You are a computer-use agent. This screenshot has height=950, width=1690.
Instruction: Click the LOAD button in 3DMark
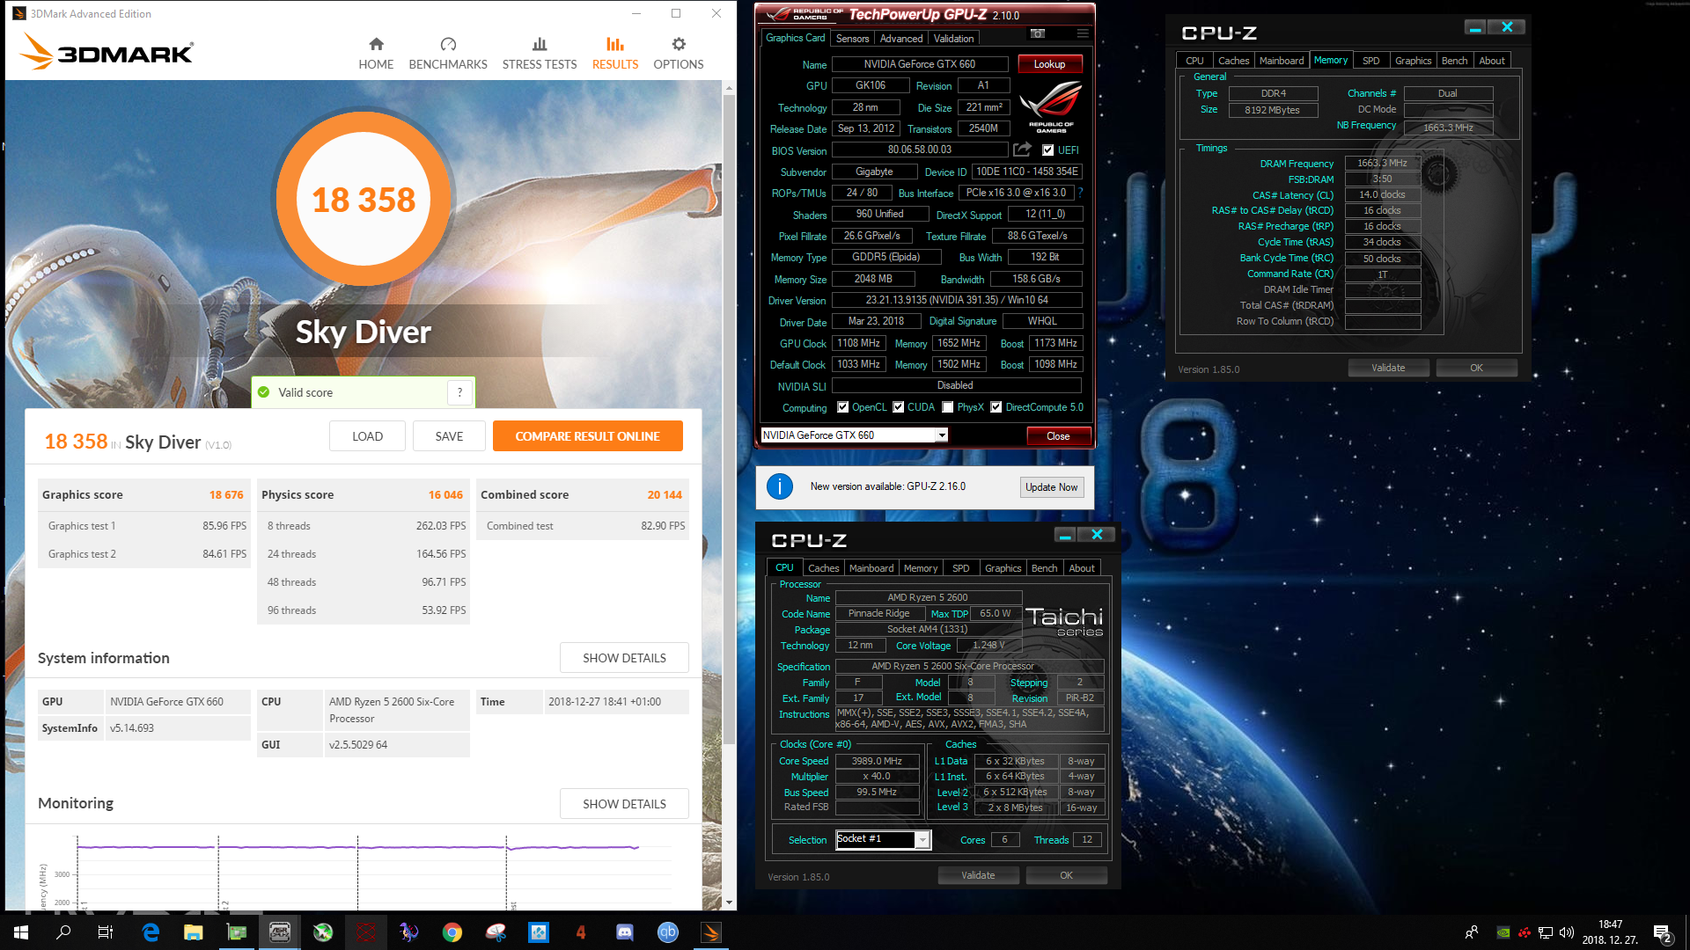point(367,436)
